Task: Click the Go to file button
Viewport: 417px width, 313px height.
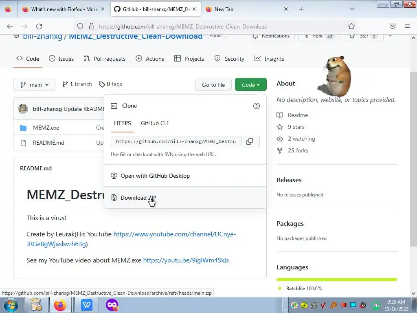Action: click(213, 85)
